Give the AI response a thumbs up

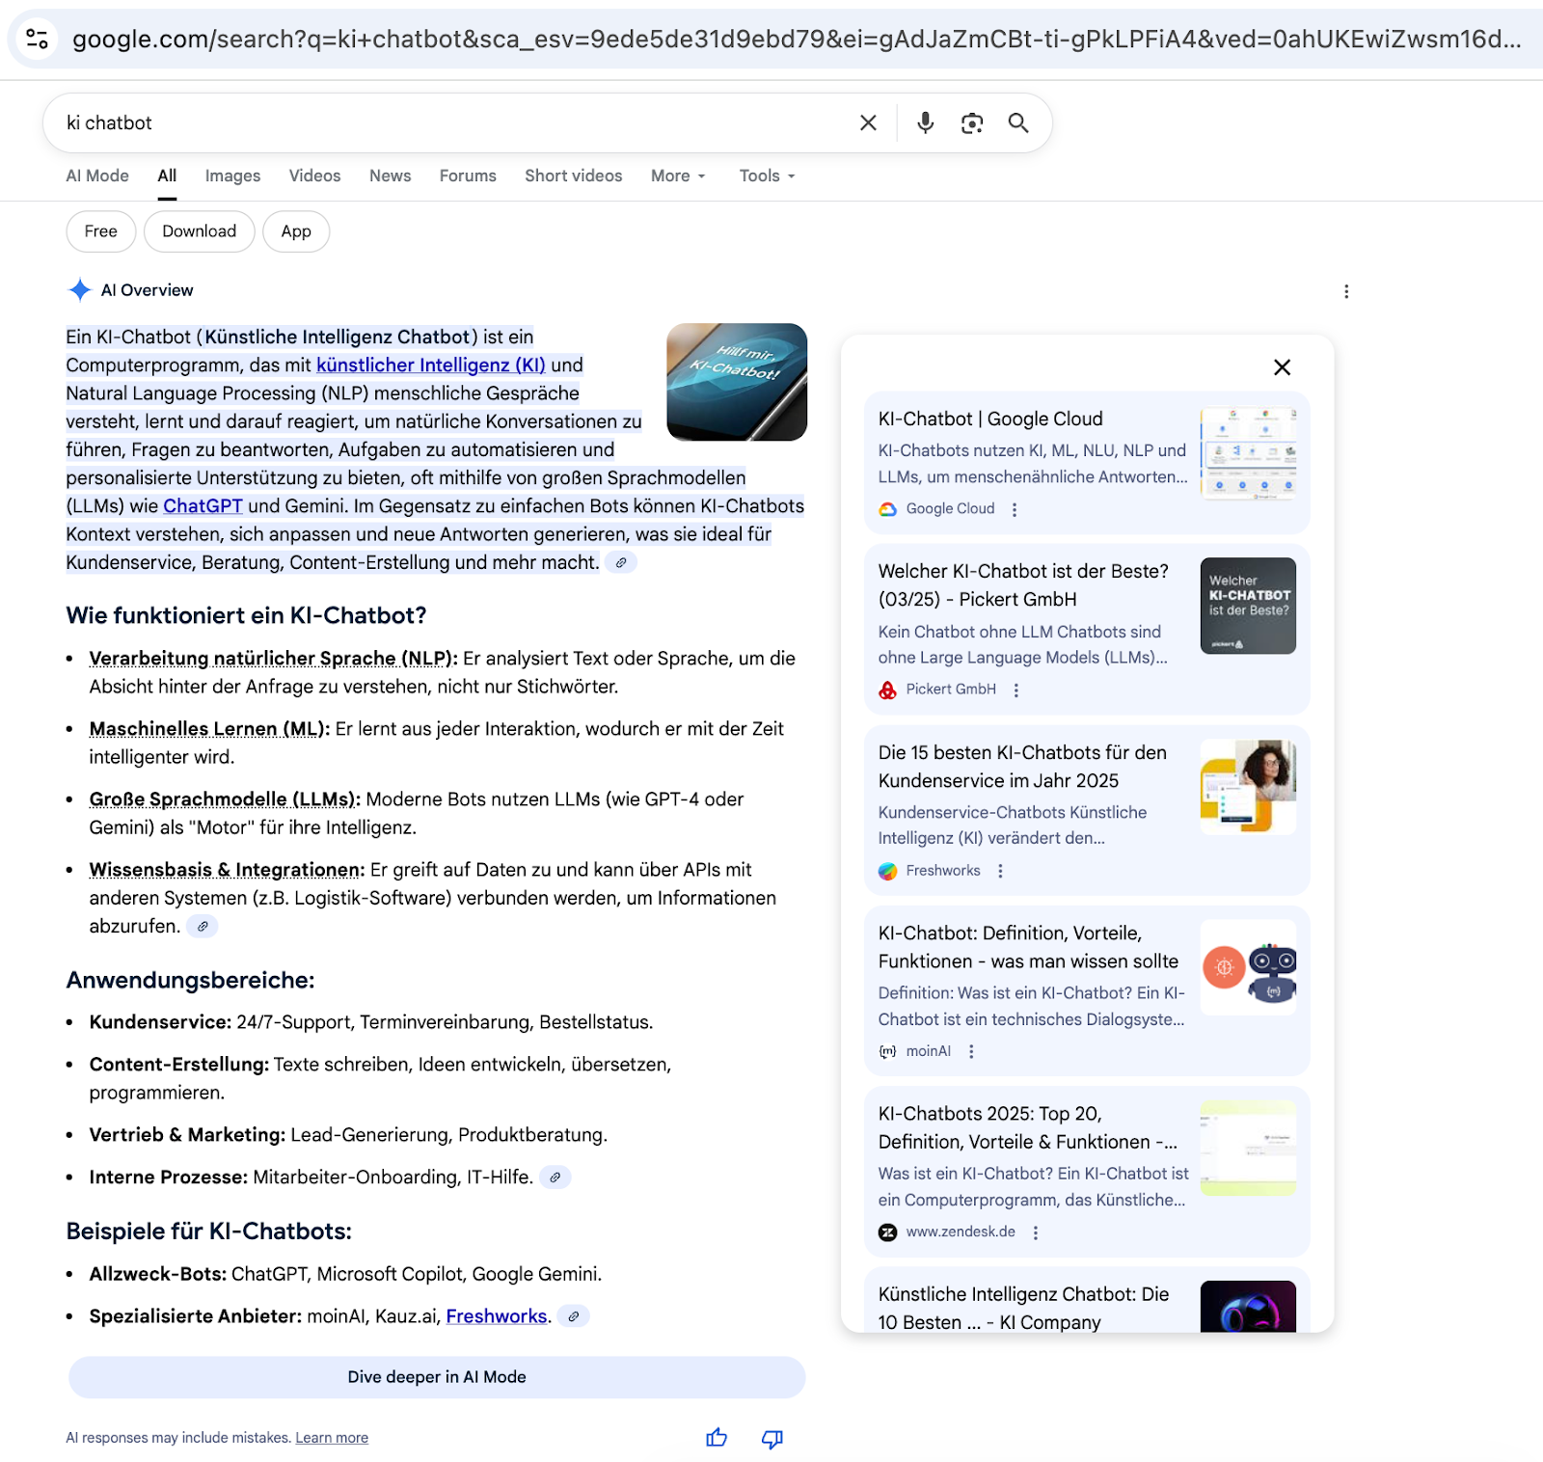[717, 1437]
